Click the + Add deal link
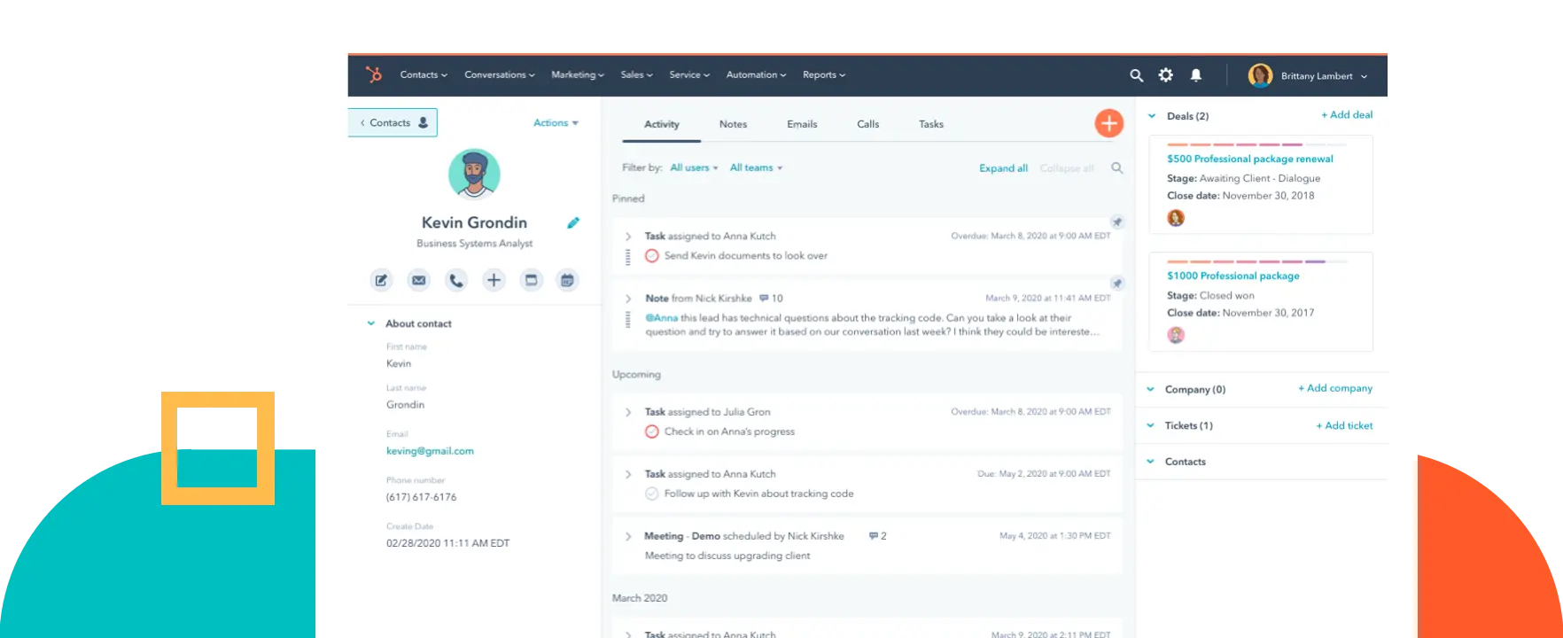 tap(1347, 115)
